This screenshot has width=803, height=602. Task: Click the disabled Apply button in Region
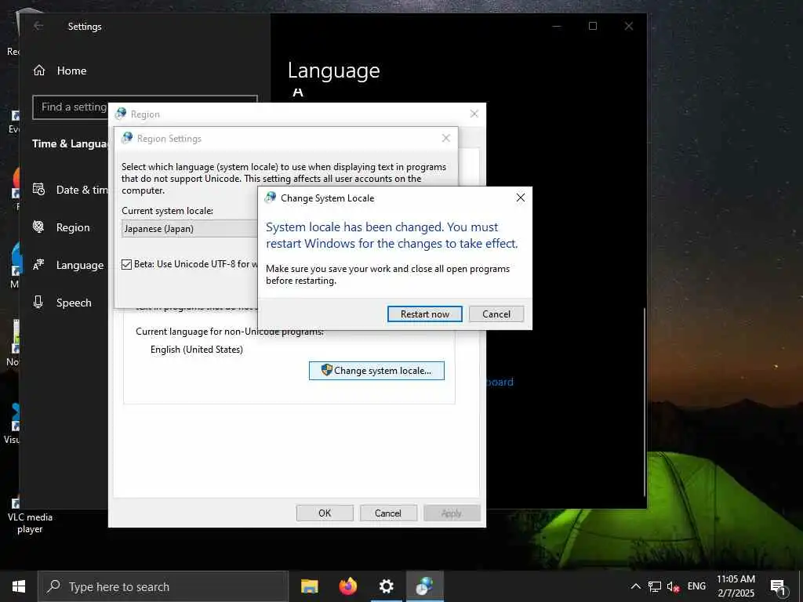tap(452, 513)
